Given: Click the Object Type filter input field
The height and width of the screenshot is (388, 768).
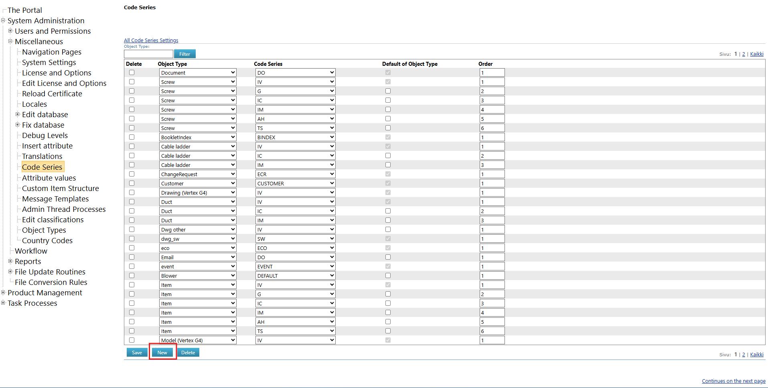Looking at the screenshot, I should point(148,53).
